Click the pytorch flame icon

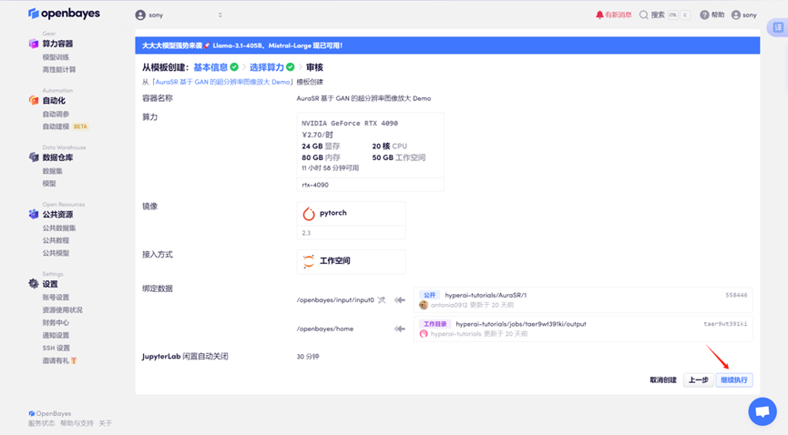(x=309, y=214)
